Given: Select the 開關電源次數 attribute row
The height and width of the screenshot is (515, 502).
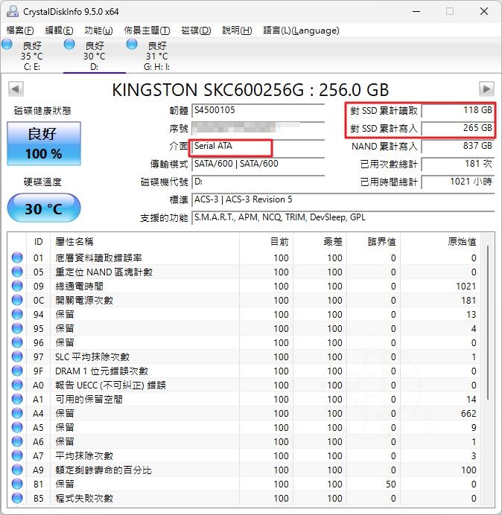Looking at the screenshot, I should [x=244, y=300].
